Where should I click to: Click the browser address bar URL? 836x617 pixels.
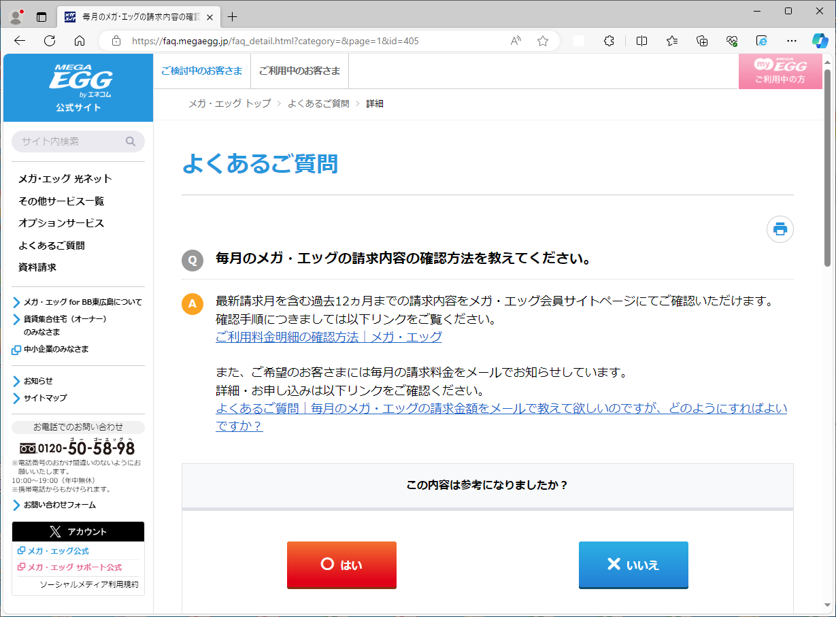point(275,41)
